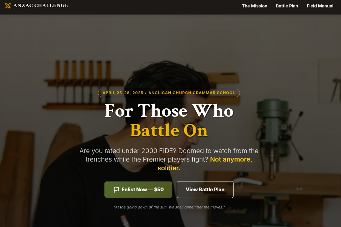
Task: Click Anglican Church Grammar School venue text
Action: [192, 93]
